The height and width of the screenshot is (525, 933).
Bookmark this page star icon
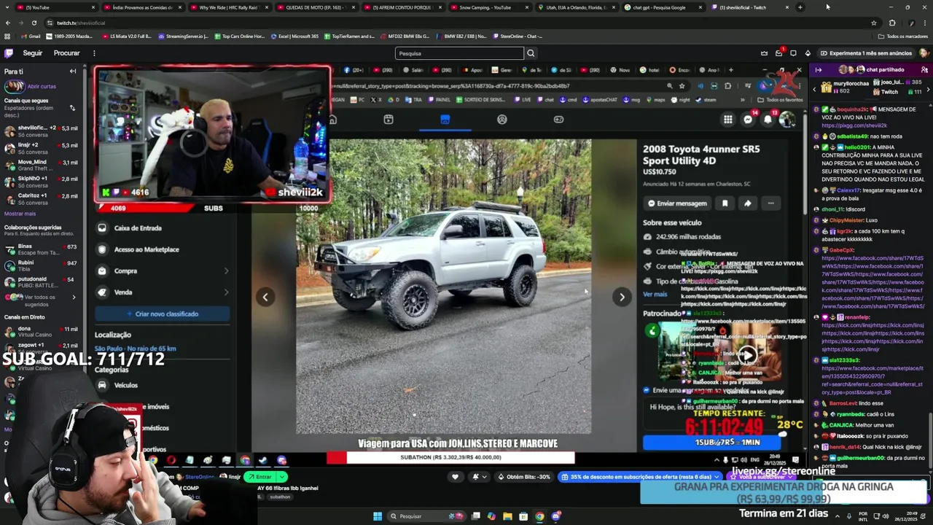(x=874, y=23)
